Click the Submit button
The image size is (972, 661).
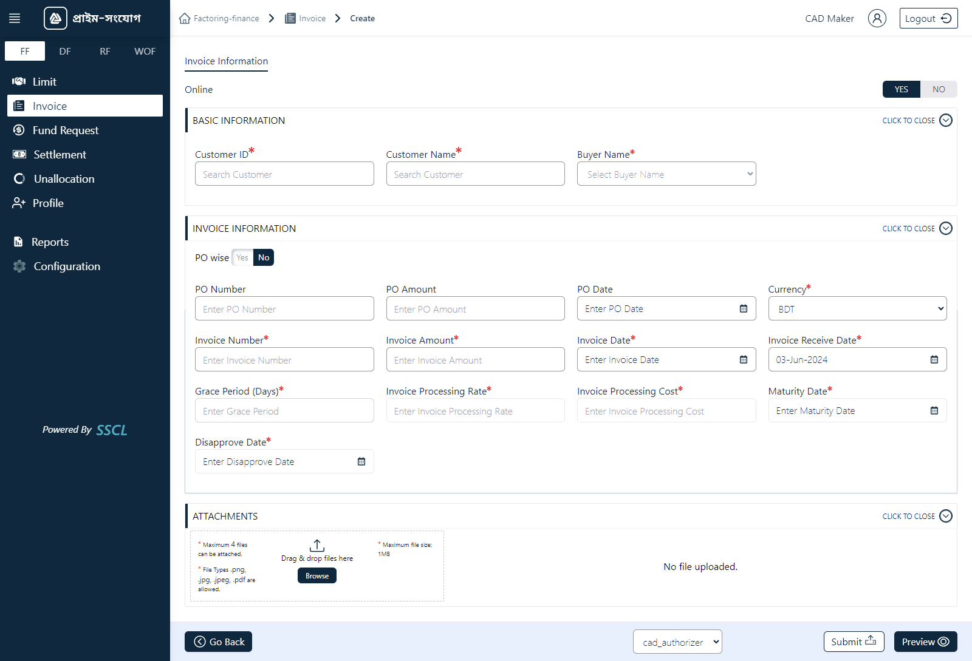tap(854, 642)
